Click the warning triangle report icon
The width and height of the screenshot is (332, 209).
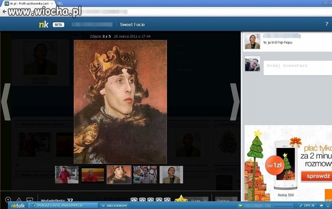click(x=19, y=200)
